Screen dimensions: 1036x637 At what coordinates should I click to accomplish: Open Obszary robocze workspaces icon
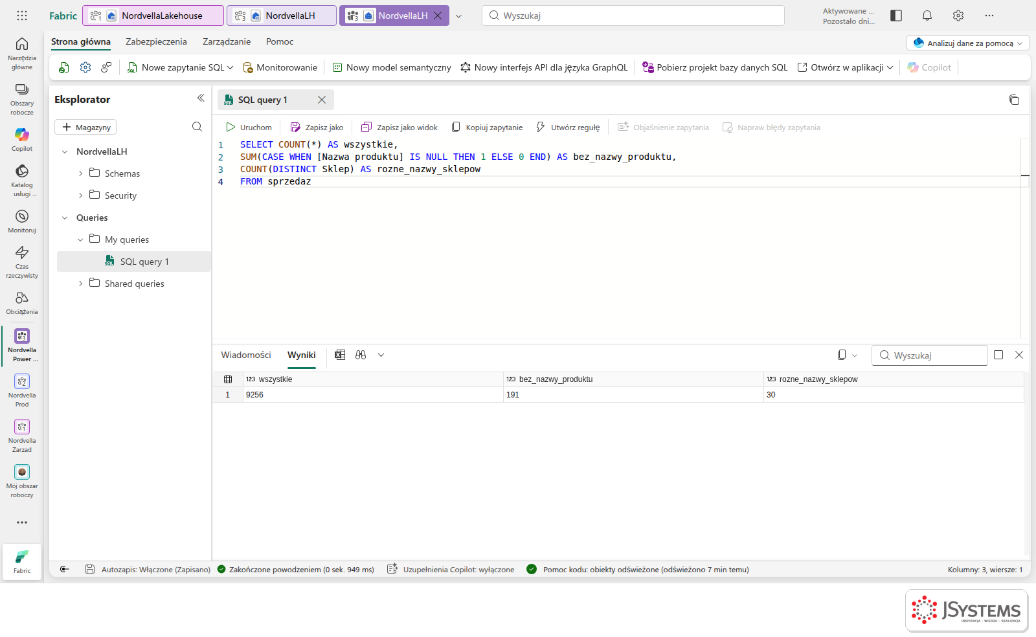[22, 98]
